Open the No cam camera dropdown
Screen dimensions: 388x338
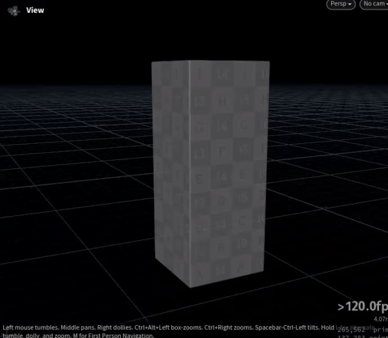point(374,5)
